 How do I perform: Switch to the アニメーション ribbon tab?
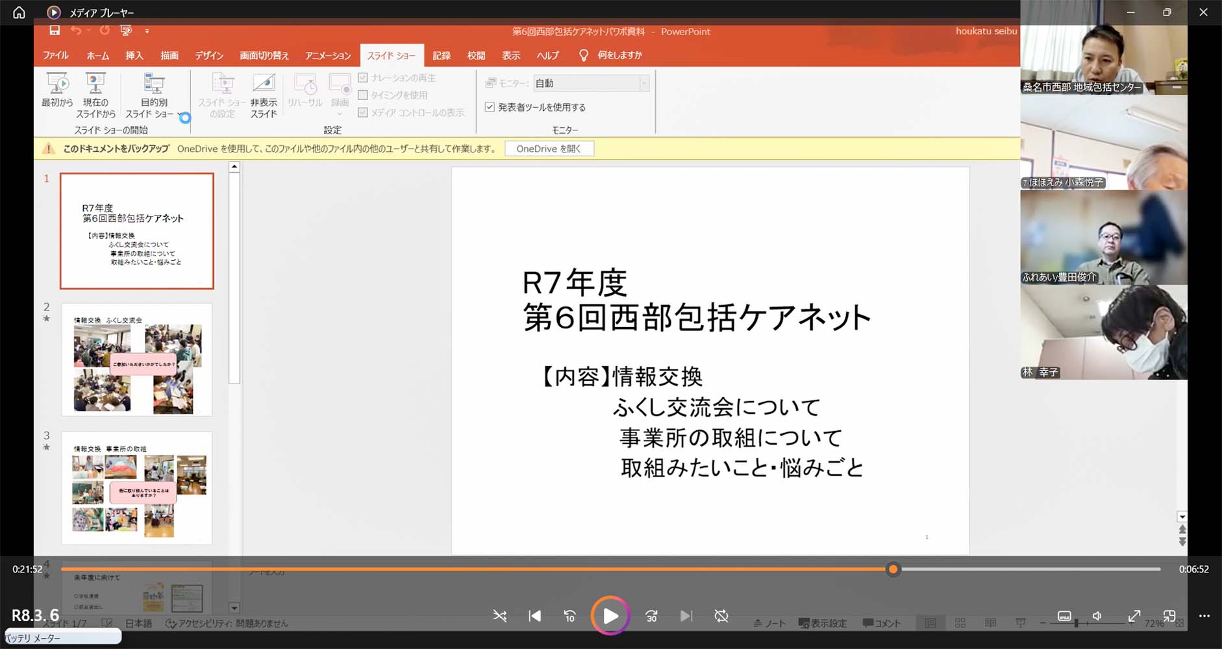pos(327,56)
